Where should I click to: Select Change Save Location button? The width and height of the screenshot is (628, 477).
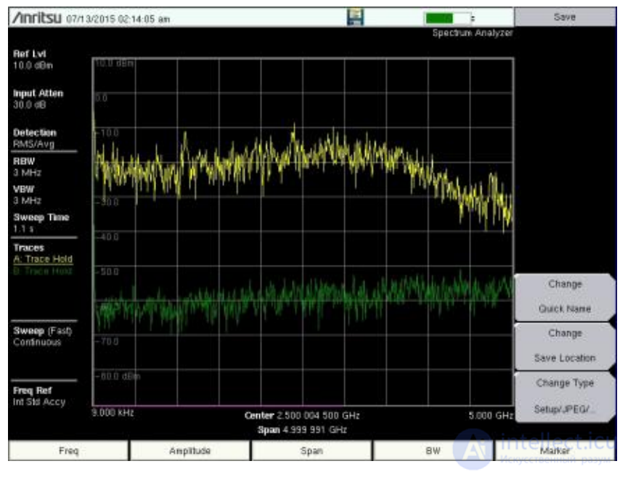[x=565, y=346]
